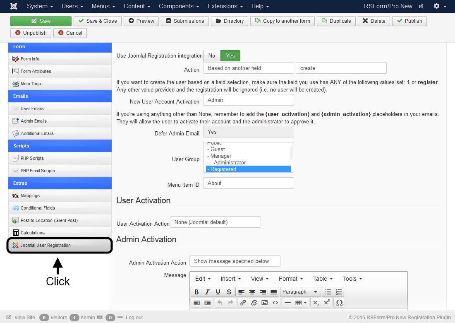Insert a bullet list
Screen dimensions: 455x323
[328, 292]
